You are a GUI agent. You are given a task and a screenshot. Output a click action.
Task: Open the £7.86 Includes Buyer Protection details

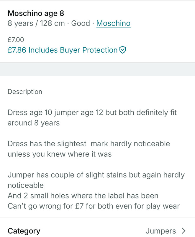[67, 50]
